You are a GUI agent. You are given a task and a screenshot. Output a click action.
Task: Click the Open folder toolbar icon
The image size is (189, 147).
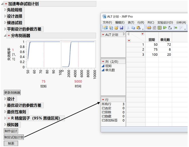116,28
